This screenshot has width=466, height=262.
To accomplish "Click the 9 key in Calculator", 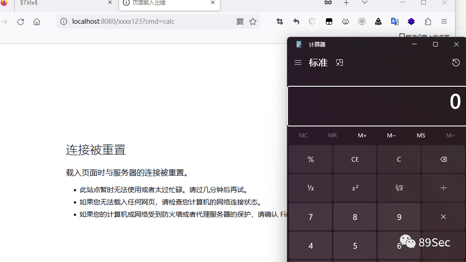I will coord(399,217).
